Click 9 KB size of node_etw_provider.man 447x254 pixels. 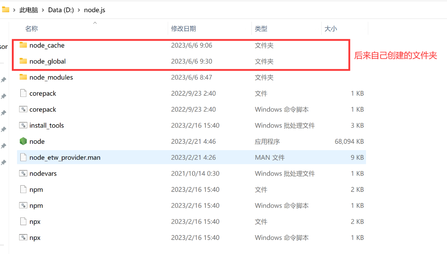click(x=357, y=158)
